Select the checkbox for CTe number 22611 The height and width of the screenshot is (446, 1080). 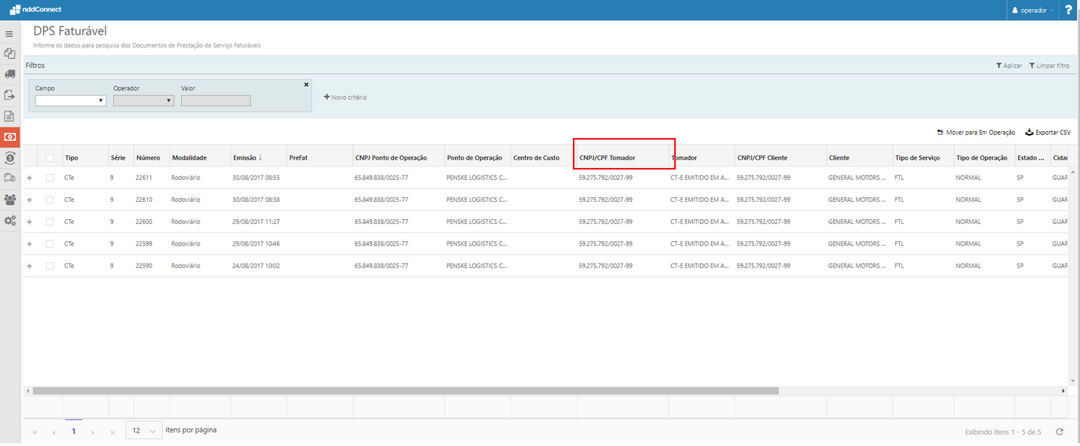click(x=50, y=178)
